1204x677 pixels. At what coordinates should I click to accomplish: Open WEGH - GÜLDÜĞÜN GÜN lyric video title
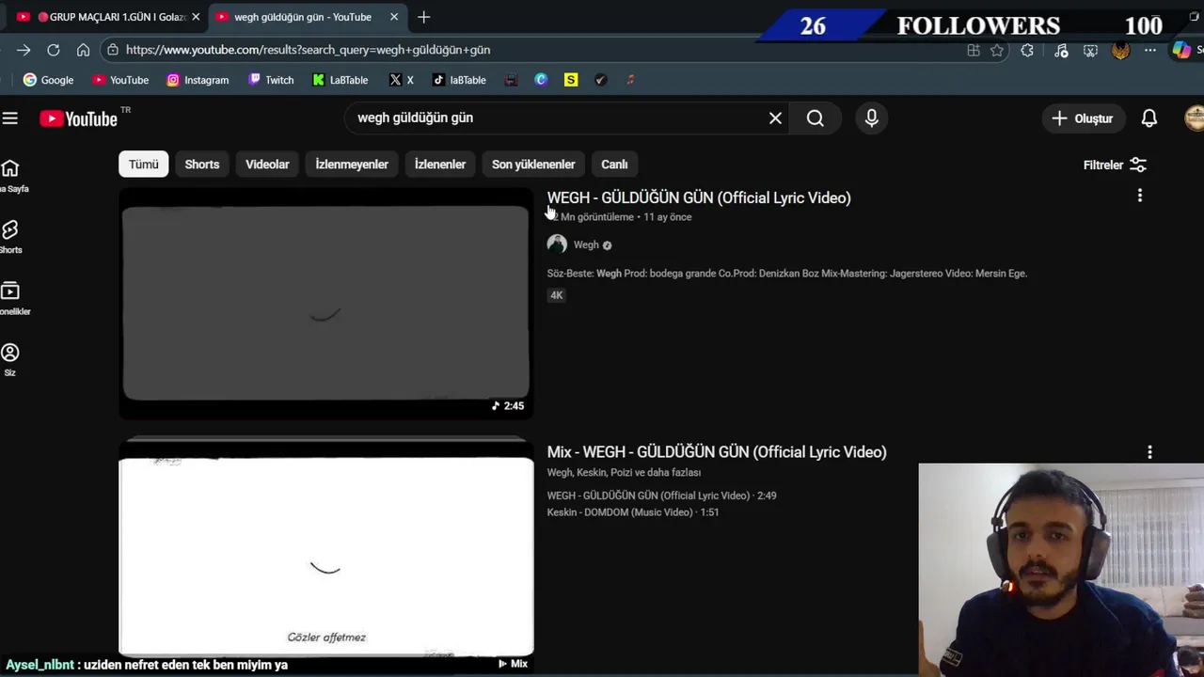[699, 197]
